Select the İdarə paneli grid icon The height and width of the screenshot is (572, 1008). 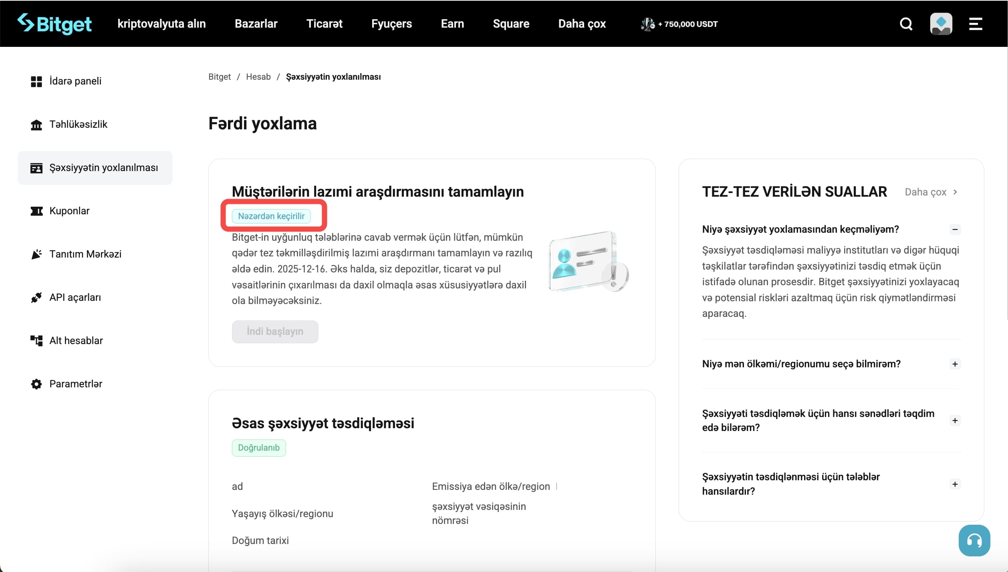[x=36, y=81]
